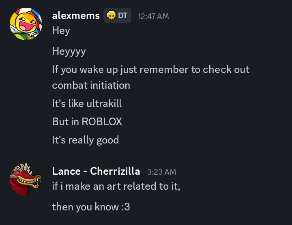The width and height of the screenshot is (292, 225).
Task: Select the "It's really good" message
Action: coord(86,140)
